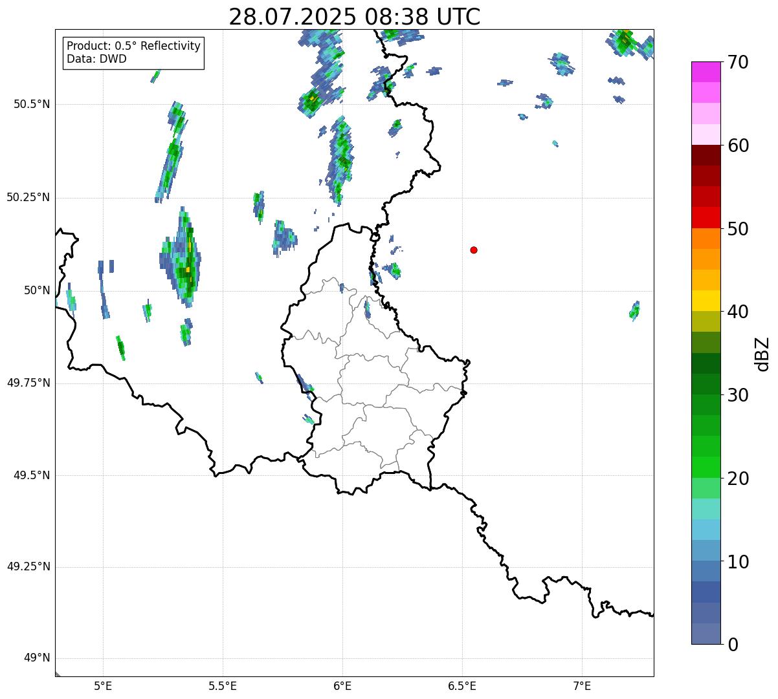Click the dark maroon colorbar segment below 60
Viewport: 778px width, 699px height.
point(706,155)
